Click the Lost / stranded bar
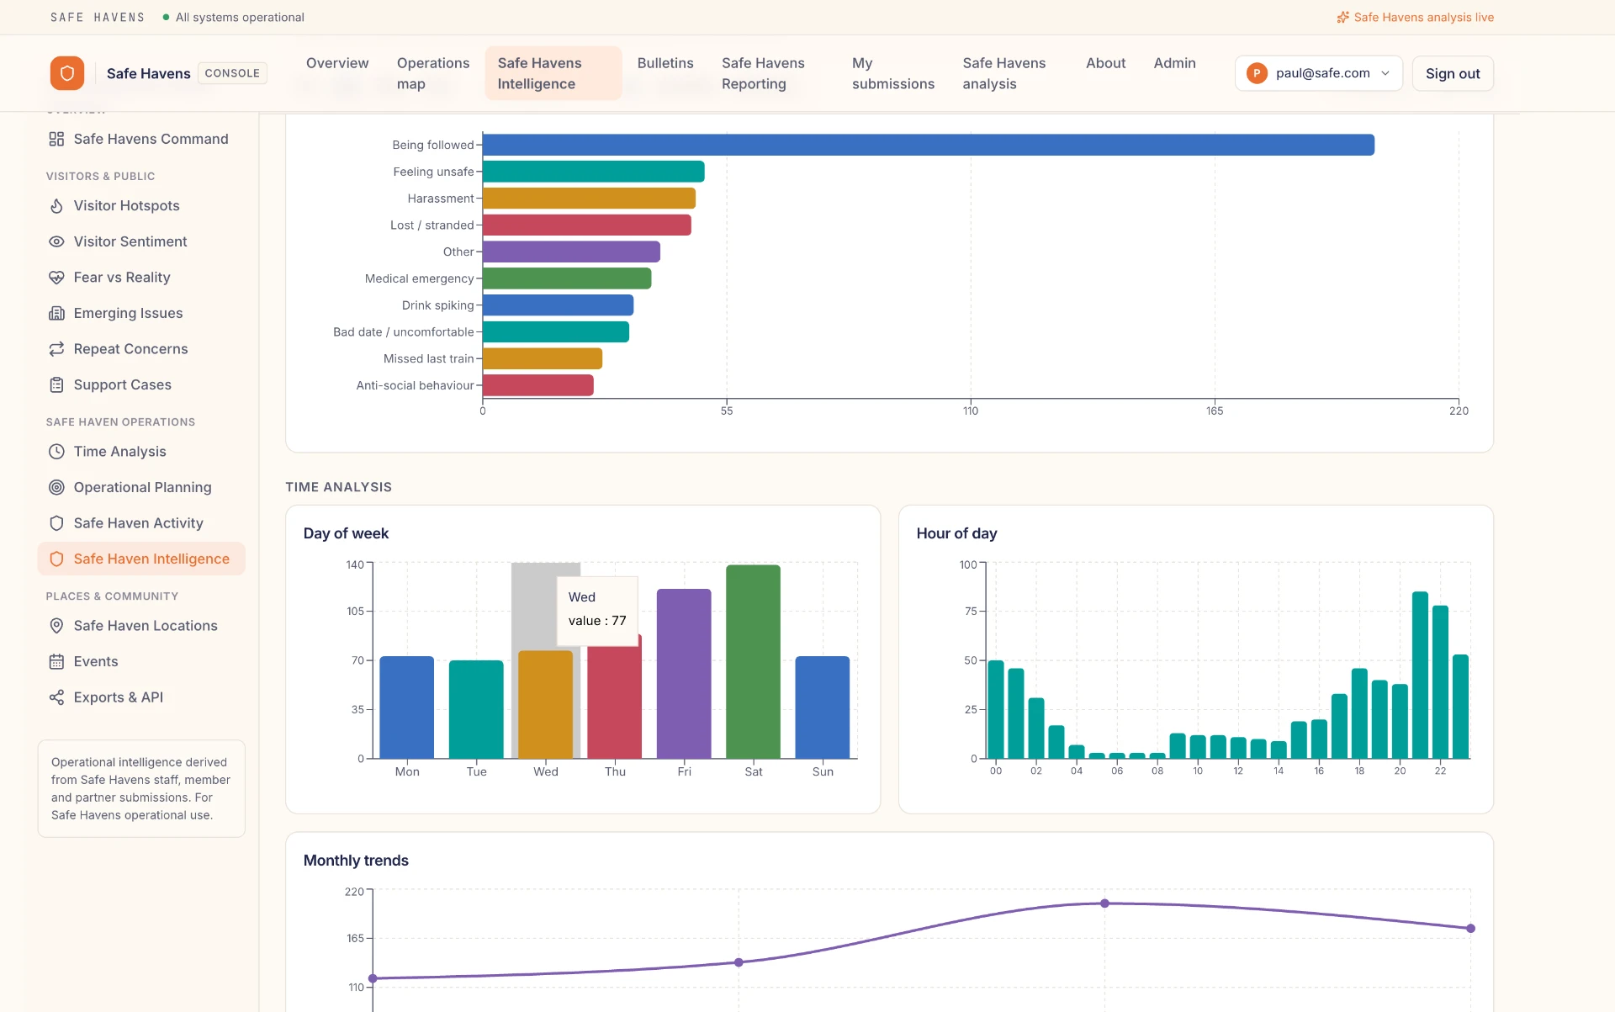The height and width of the screenshot is (1012, 1615). [587, 225]
